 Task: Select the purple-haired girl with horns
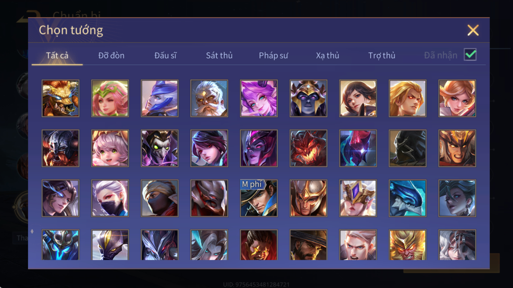(259, 98)
